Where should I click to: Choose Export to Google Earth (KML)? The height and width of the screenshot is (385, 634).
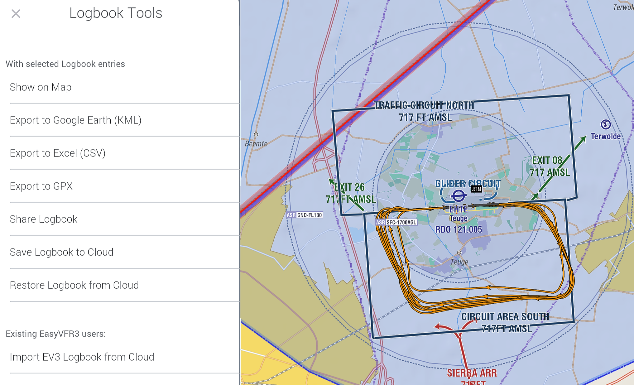(x=125, y=120)
